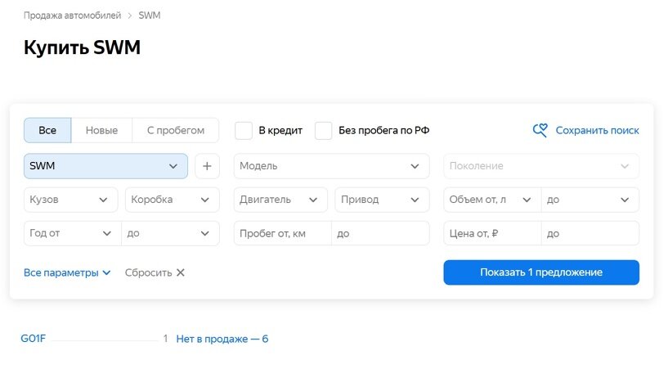Switch to the Новые tab
Screen dimensions: 668x391
pyautogui.click(x=102, y=131)
